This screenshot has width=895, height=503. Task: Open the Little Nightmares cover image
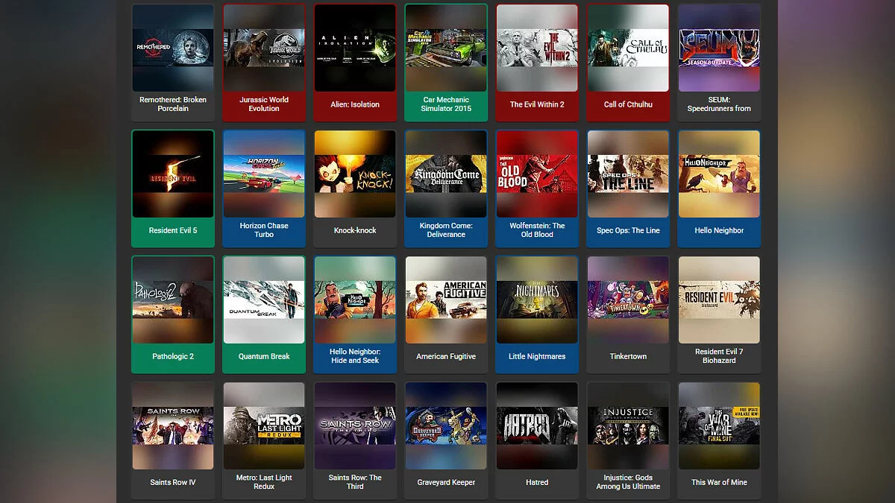537,300
